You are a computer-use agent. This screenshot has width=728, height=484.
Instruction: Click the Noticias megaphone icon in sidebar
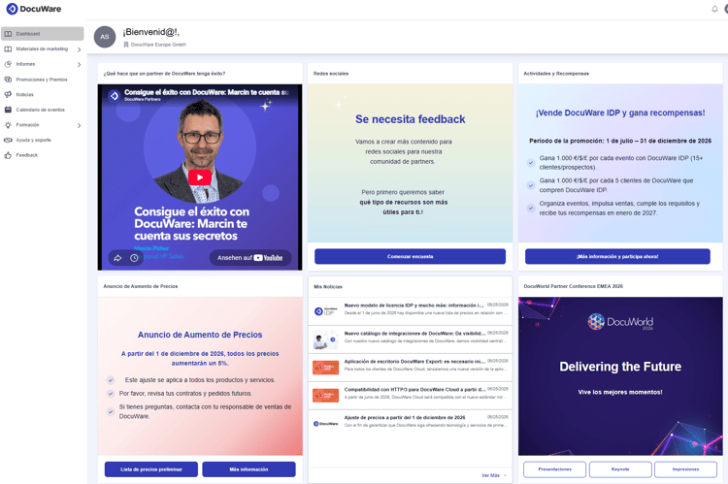coord(8,94)
